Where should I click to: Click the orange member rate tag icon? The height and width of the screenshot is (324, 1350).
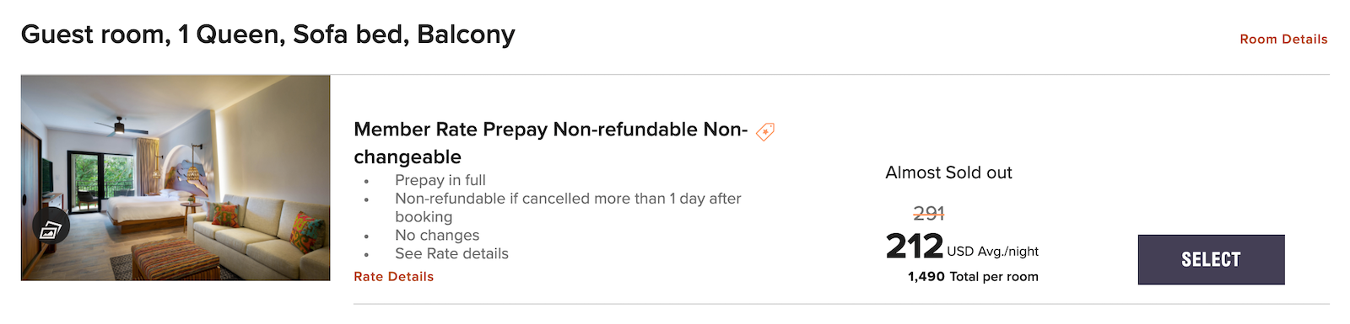(765, 131)
